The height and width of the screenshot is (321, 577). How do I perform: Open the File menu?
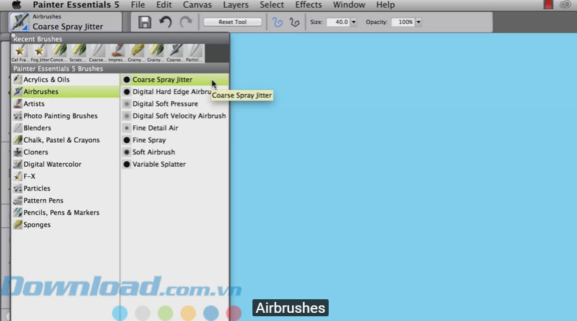coord(138,5)
